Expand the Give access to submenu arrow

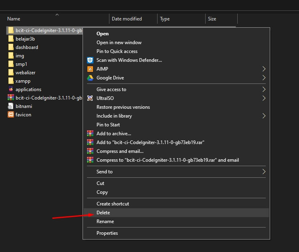264,89
